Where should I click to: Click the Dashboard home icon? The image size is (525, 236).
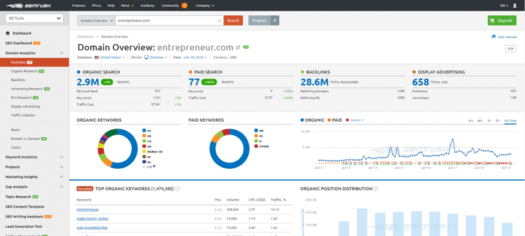(8, 33)
